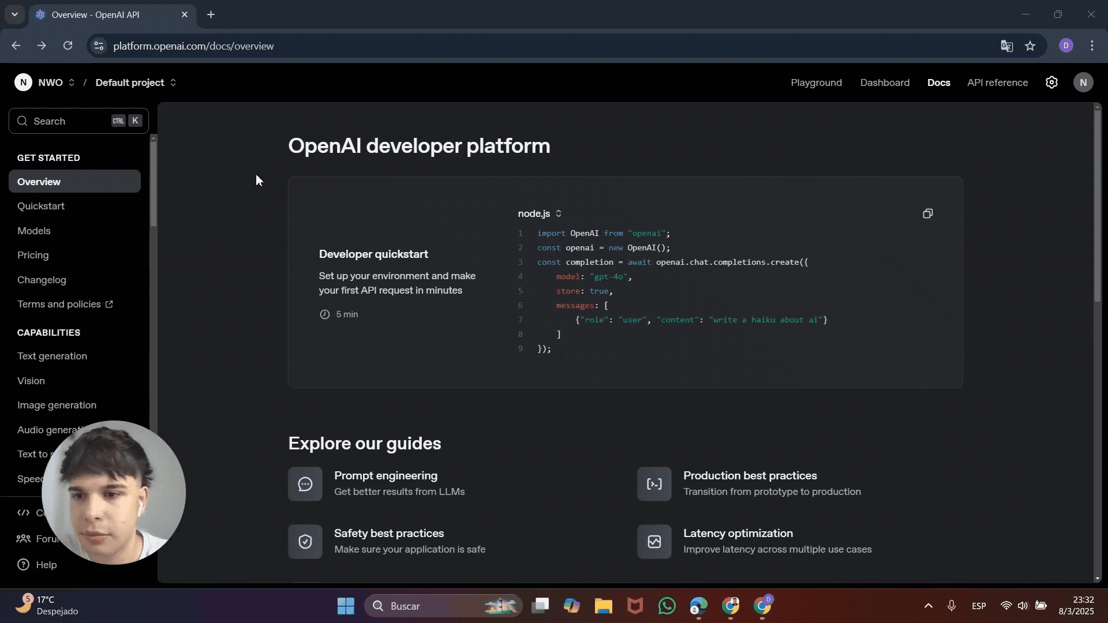Viewport: 1108px width, 623px height.
Task: Launch WhatsApp from the taskbar
Action: pos(667,606)
